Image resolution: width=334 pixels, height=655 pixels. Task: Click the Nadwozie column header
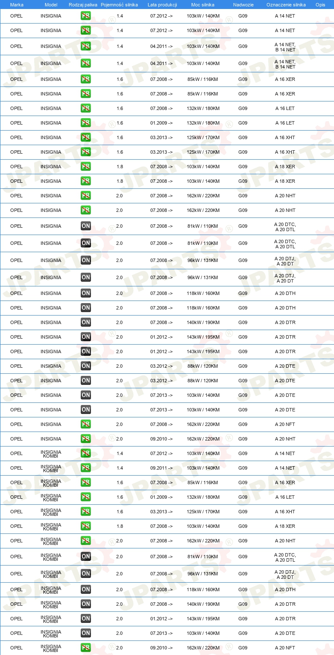click(x=243, y=5)
